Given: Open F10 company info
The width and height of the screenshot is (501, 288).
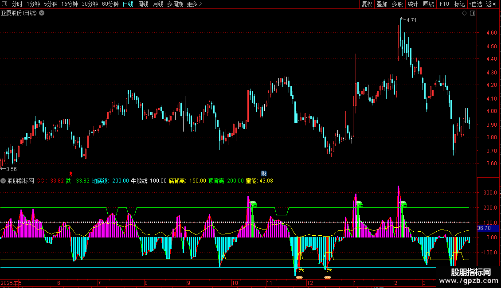Looking at the screenshot, I should click(444, 4).
